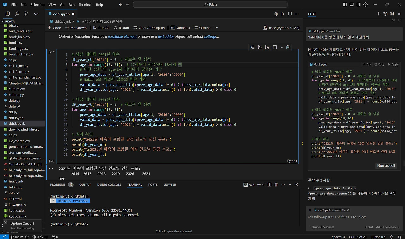405x239 pixels.
Task: Open chat history icon
Action: click(385, 14)
